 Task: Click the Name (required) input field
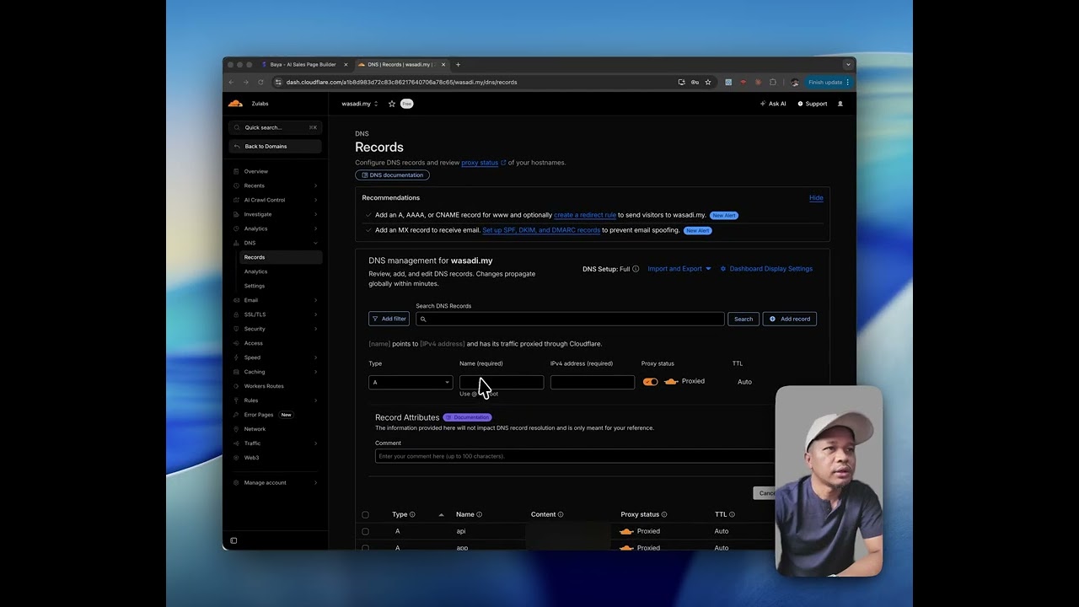point(502,383)
